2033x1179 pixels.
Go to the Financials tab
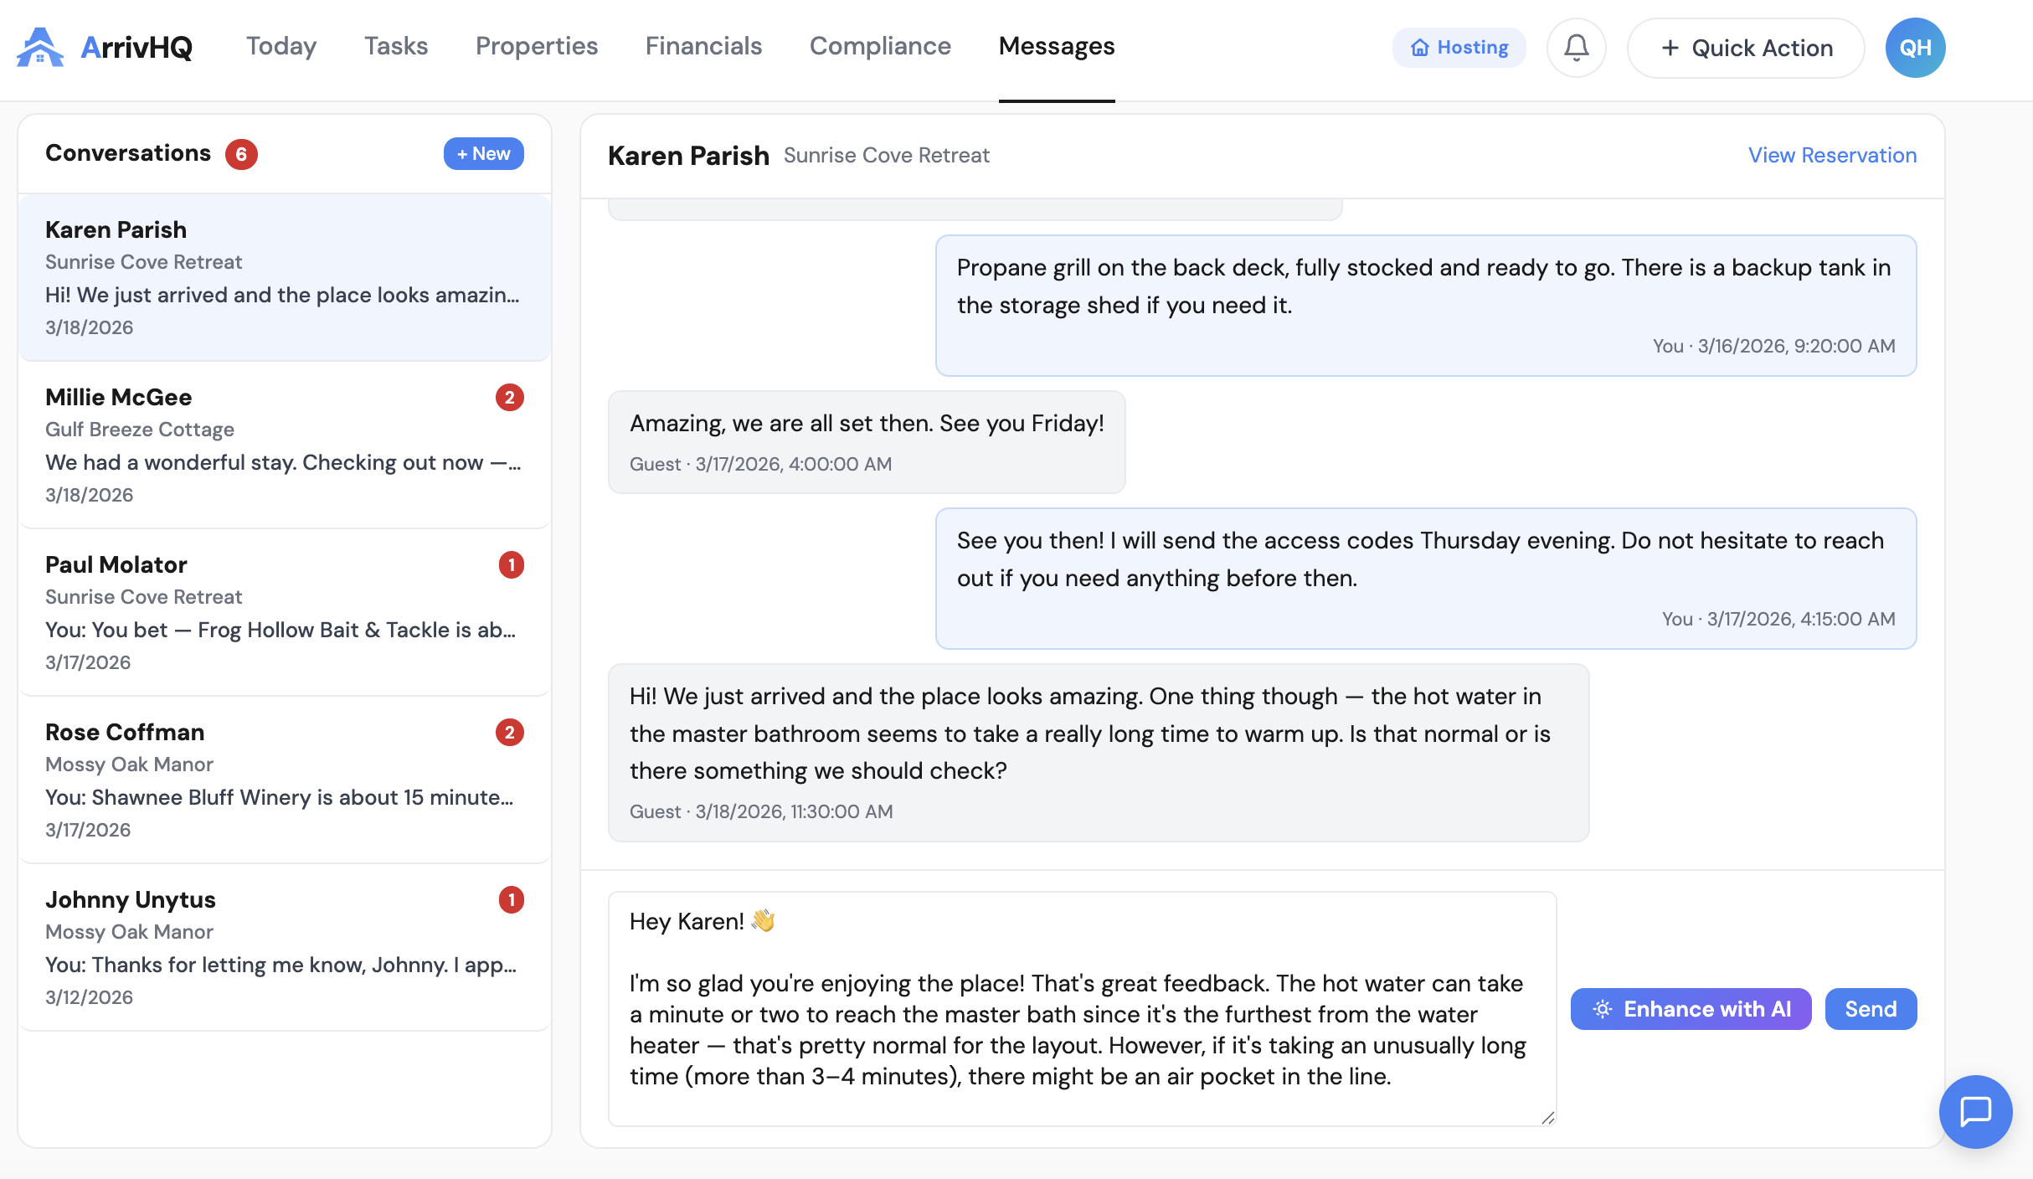click(x=703, y=46)
